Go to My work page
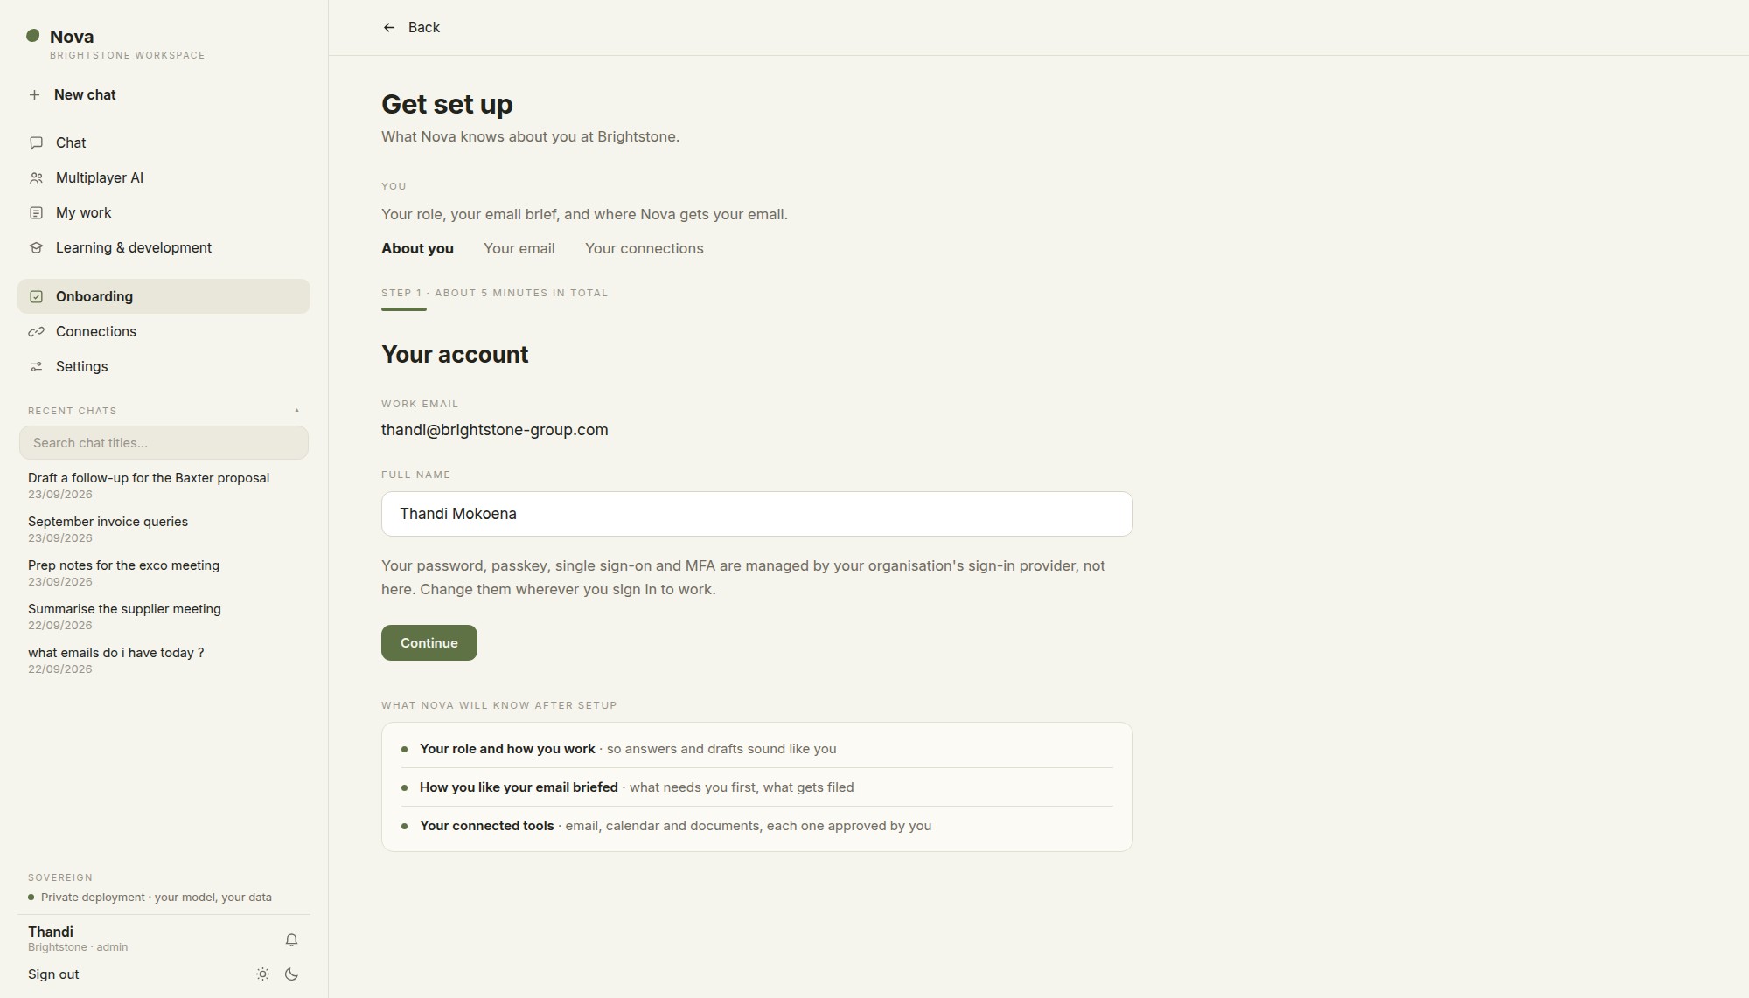 click(x=164, y=213)
